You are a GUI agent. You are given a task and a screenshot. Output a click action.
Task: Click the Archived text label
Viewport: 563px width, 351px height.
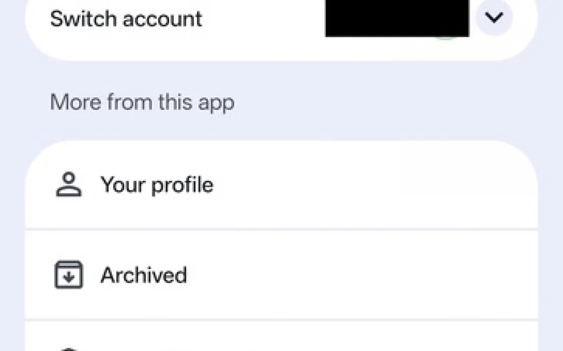pos(143,275)
